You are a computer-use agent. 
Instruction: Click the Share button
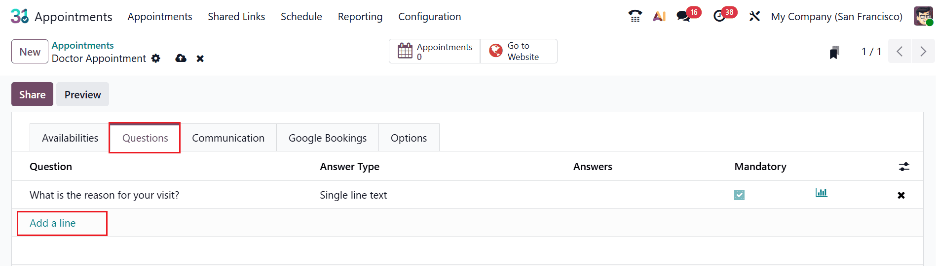(x=32, y=94)
